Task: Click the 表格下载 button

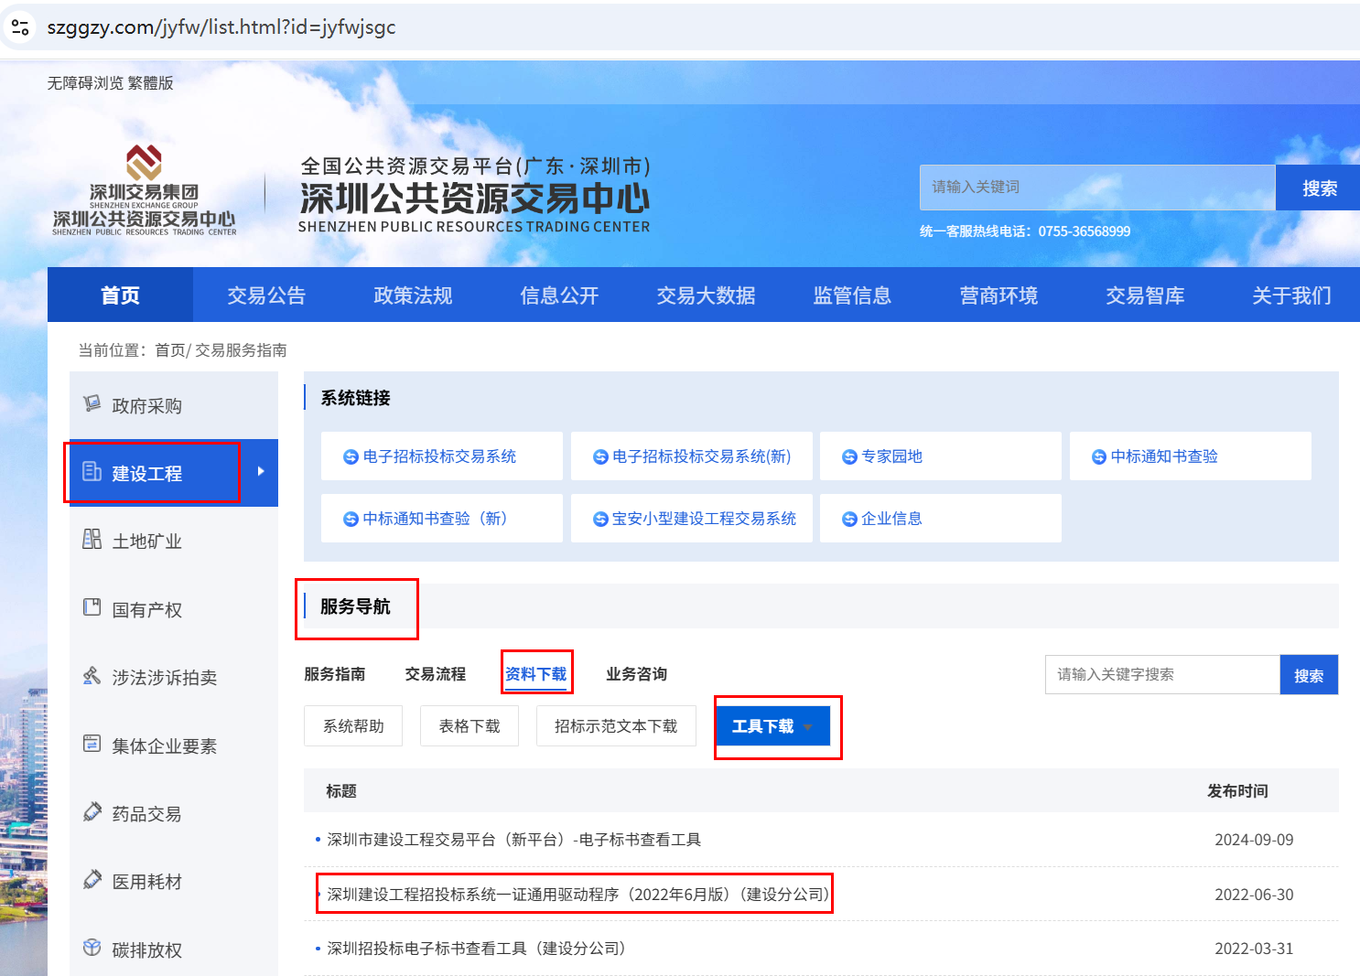Action: tap(470, 726)
